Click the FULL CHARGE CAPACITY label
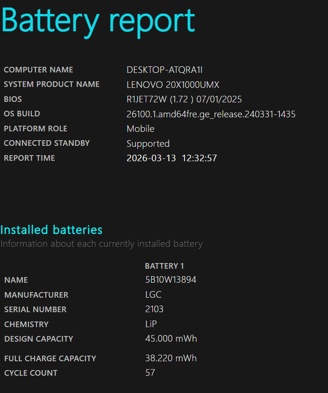Image resolution: width=328 pixels, height=393 pixels. 50,358
